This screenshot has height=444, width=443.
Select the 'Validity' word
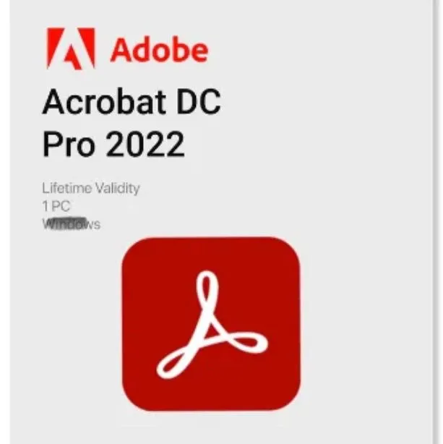pyautogui.click(x=117, y=188)
